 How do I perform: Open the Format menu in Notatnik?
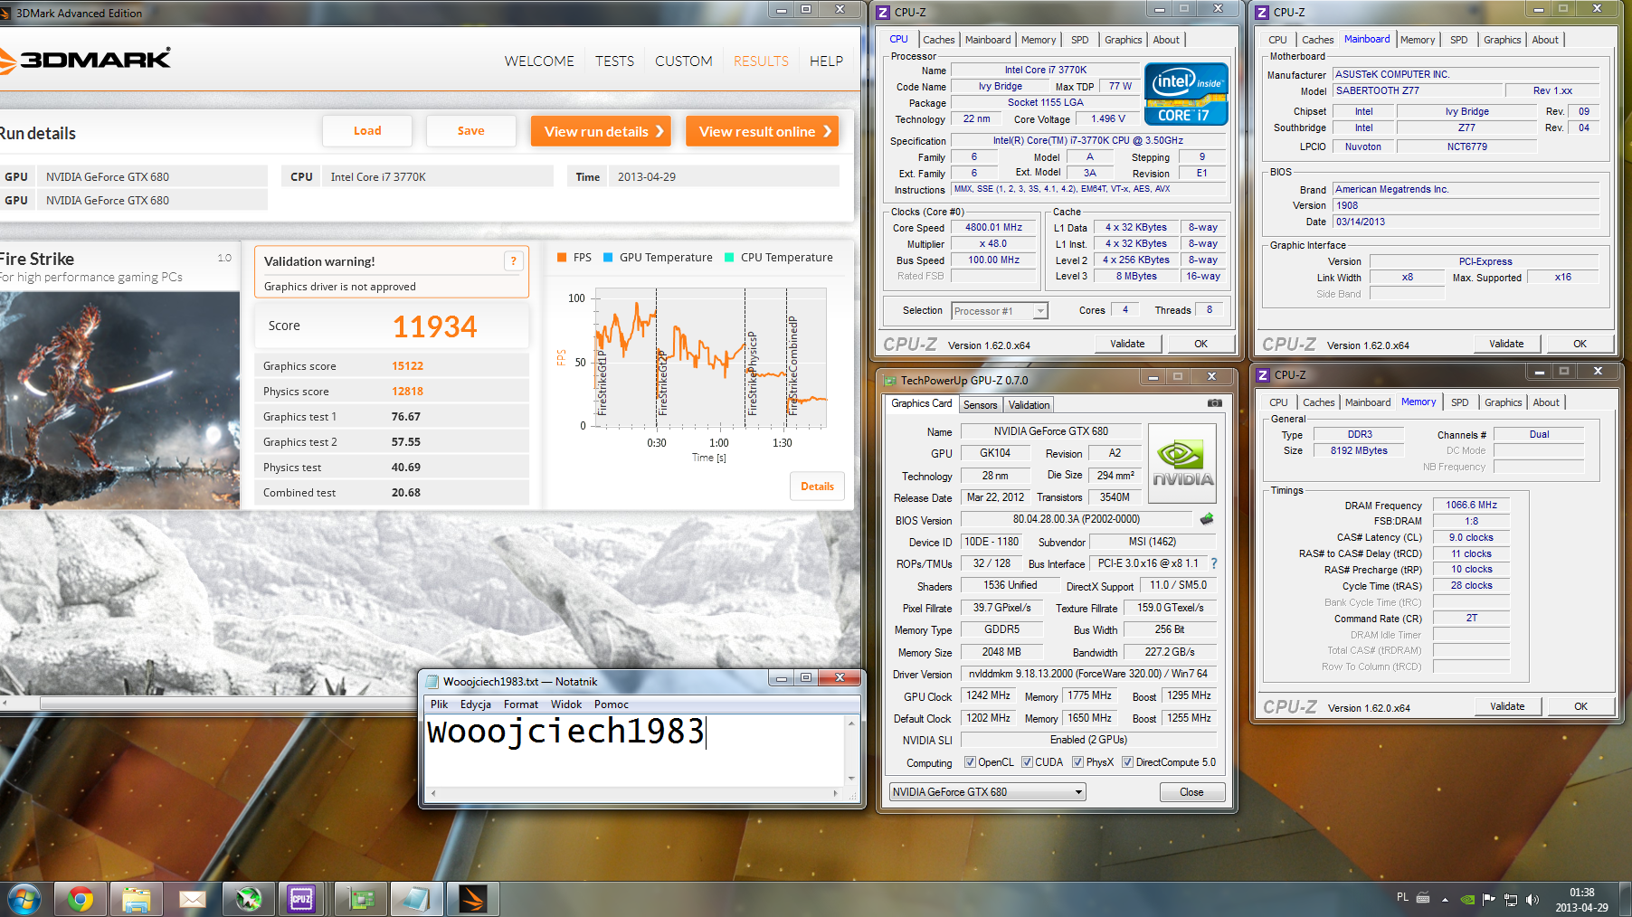520,704
